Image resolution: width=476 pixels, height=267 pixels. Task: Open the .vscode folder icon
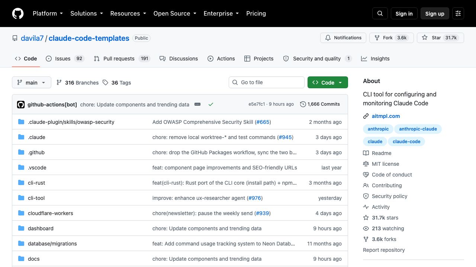(21, 168)
